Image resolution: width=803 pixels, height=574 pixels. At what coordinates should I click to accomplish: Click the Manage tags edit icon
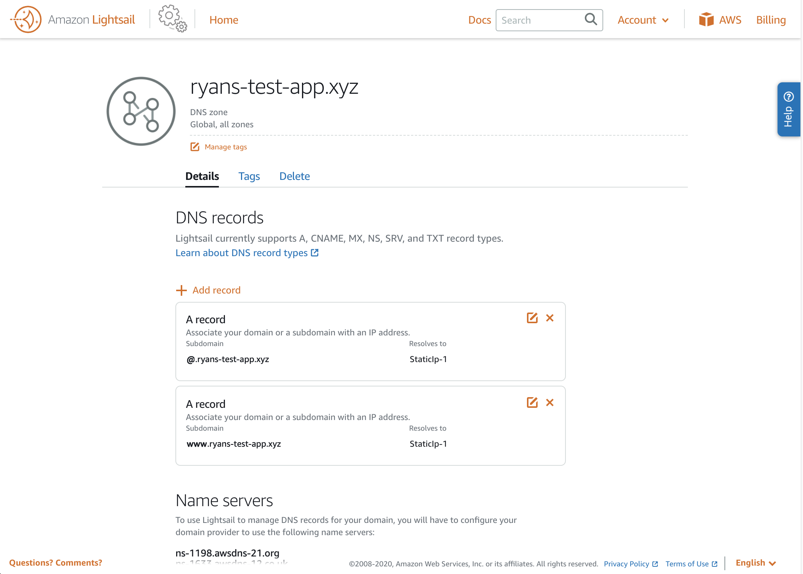(195, 147)
